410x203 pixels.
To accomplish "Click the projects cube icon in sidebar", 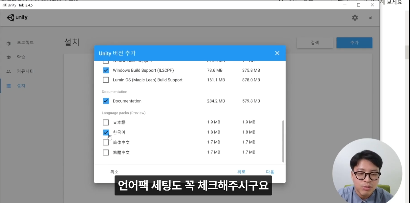I will point(9,43).
